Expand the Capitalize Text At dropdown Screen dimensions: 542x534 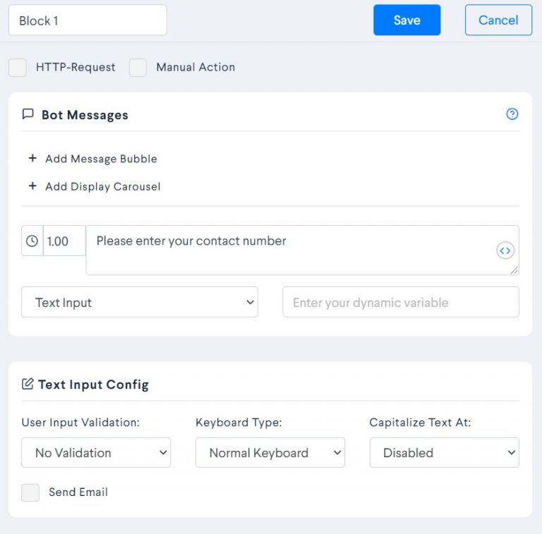(x=445, y=452)
